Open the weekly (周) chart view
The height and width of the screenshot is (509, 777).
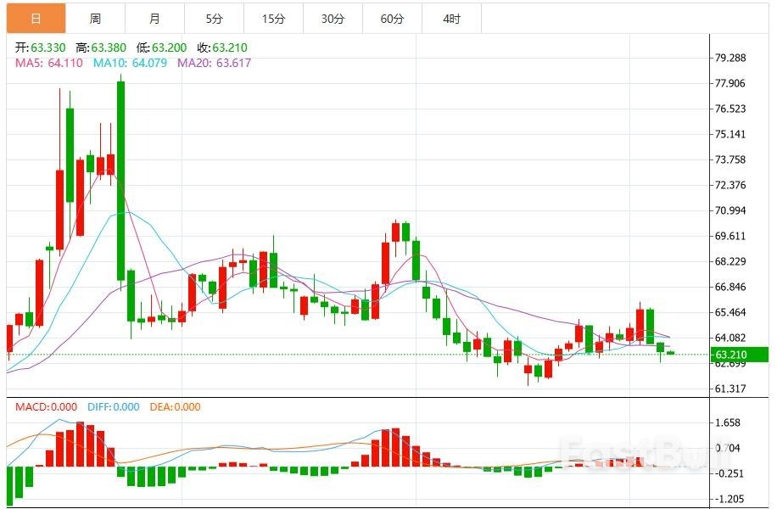point(96,16)
